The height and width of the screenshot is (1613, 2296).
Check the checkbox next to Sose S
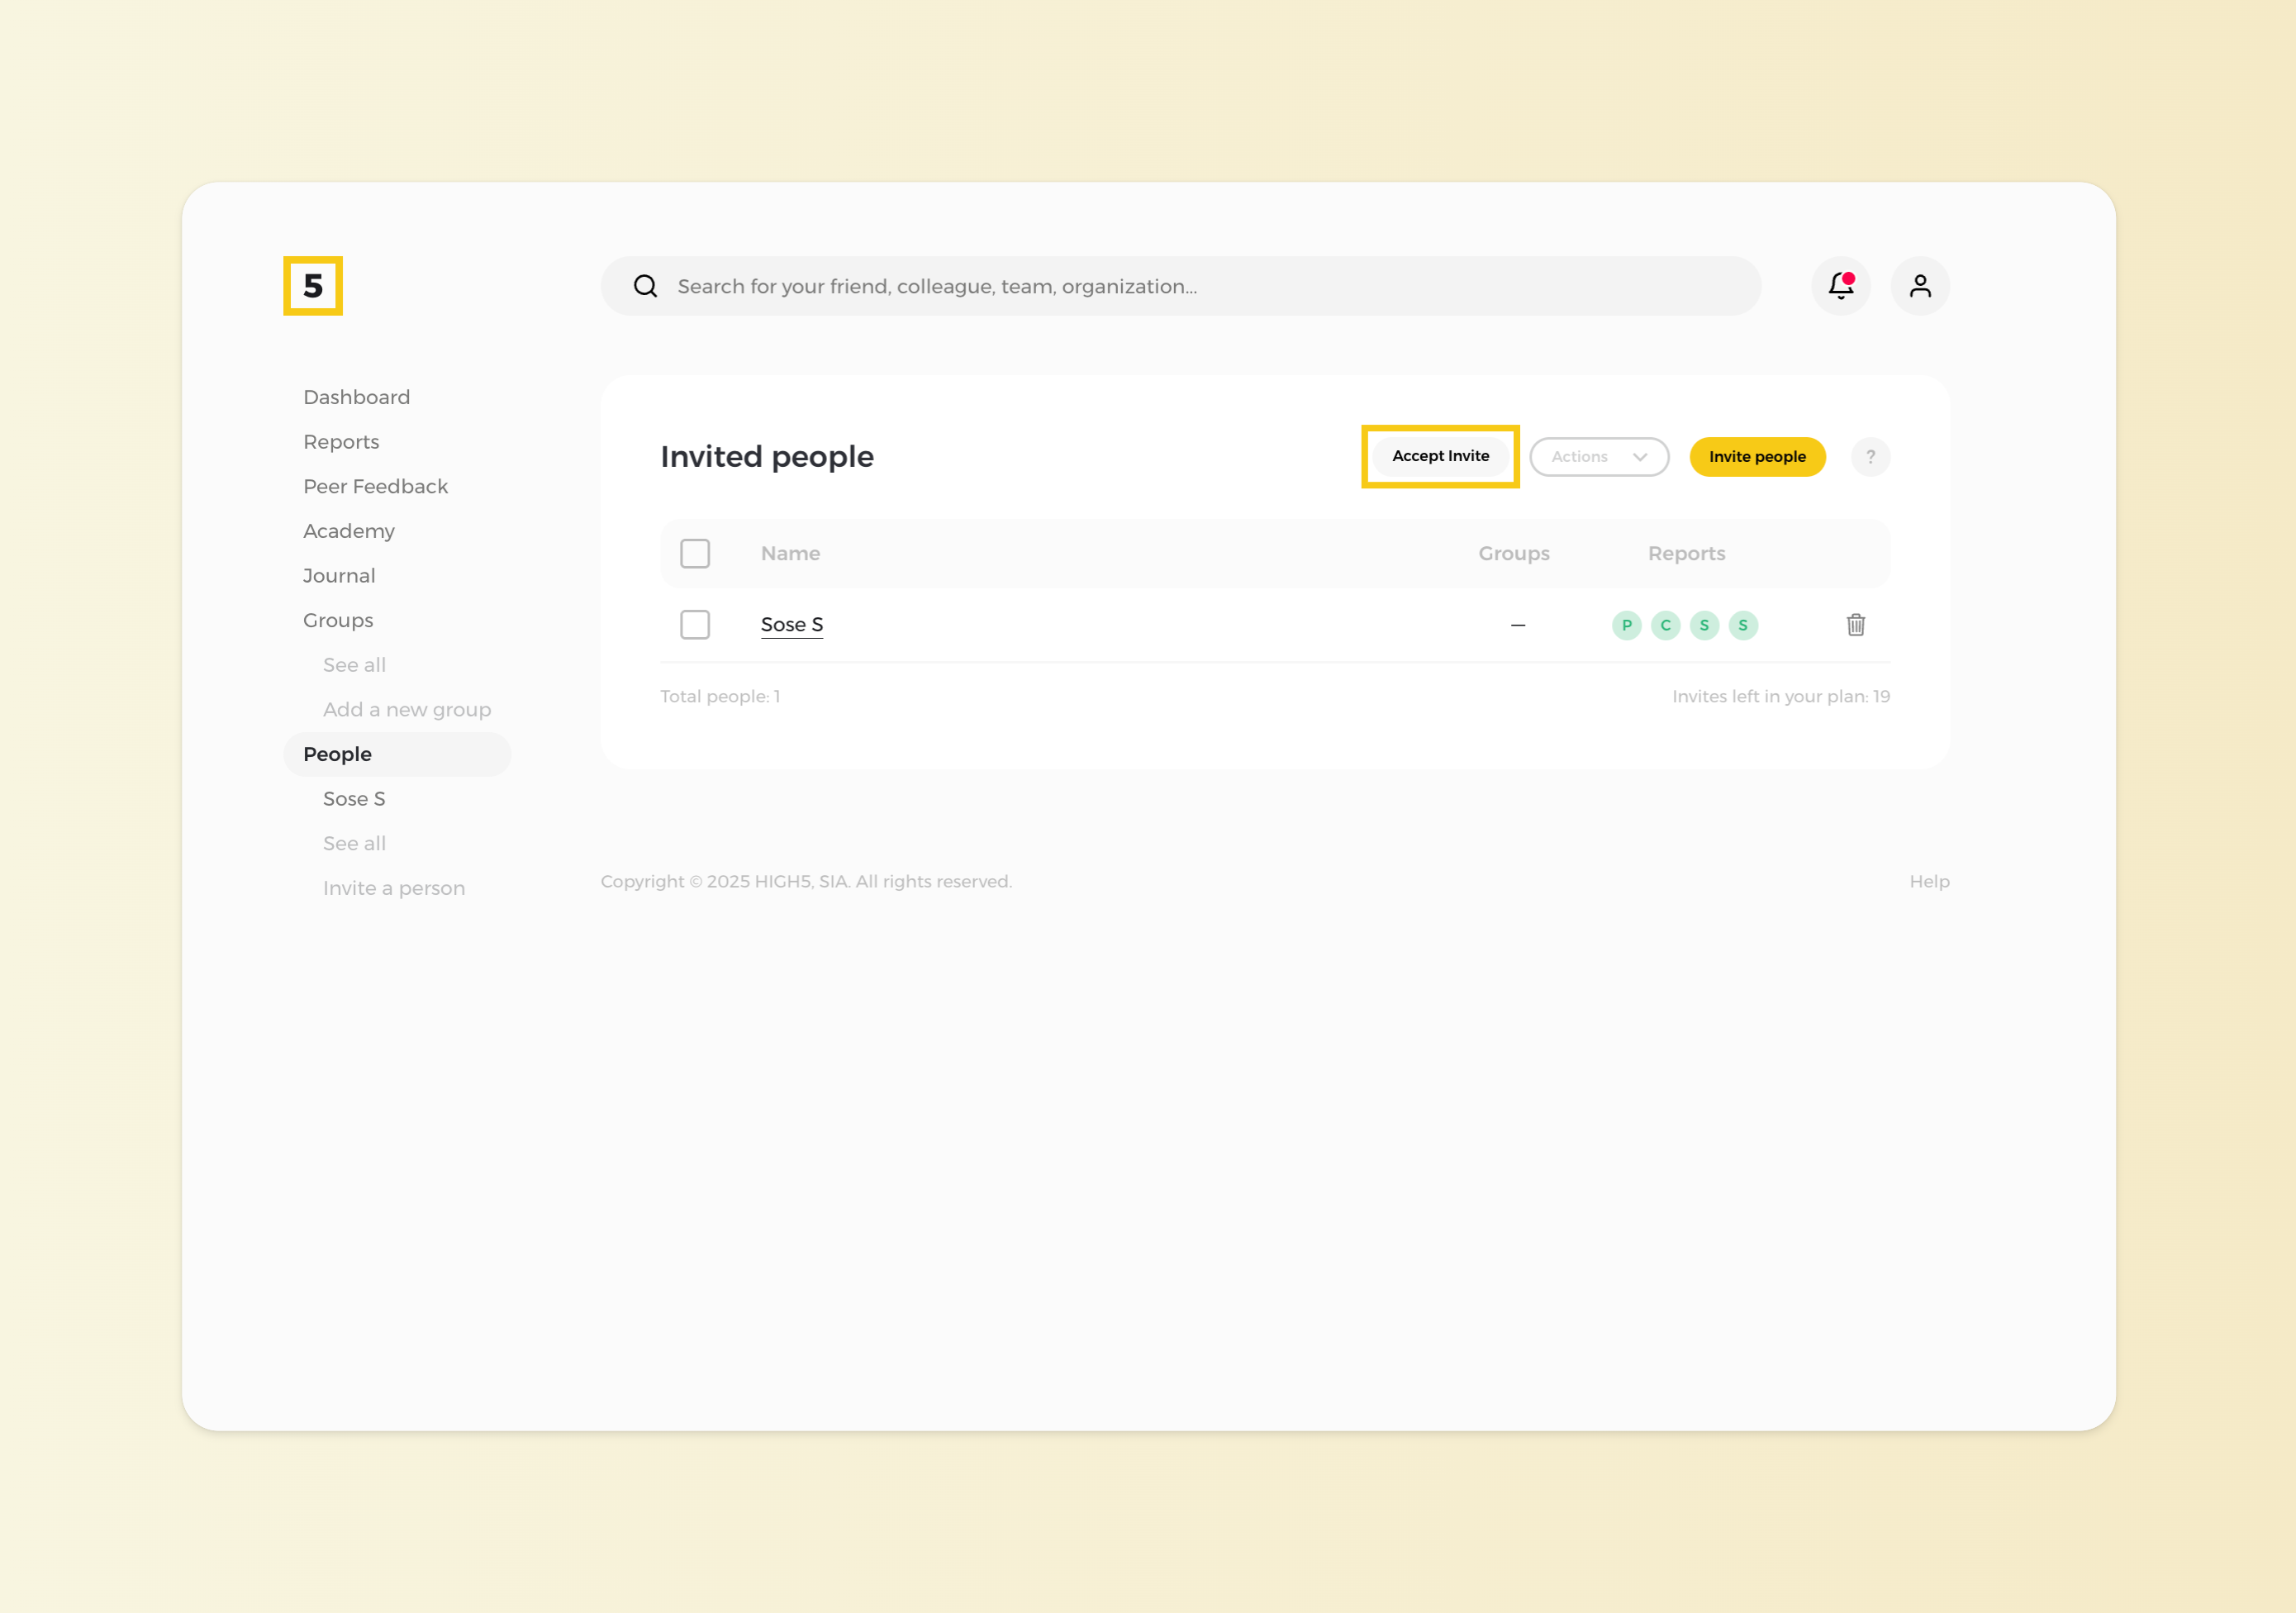(695, 624)
